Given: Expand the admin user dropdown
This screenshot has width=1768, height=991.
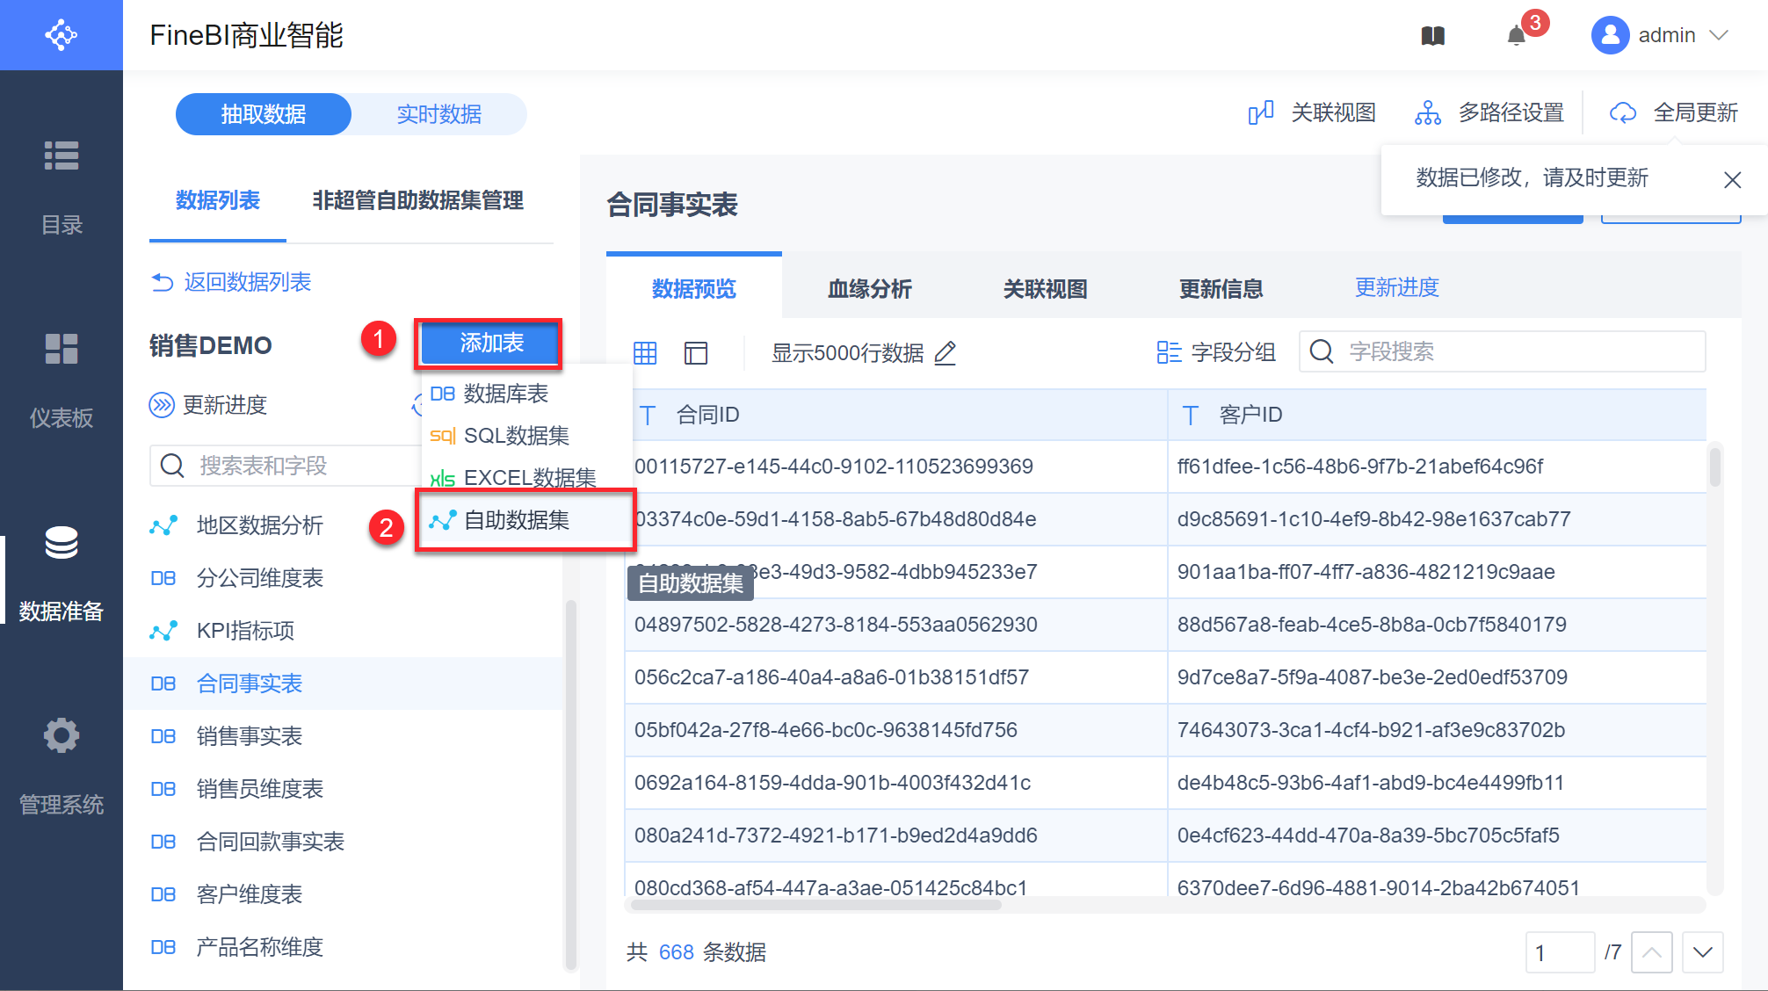Looking at the screenshot, I should coord(1720,35).
